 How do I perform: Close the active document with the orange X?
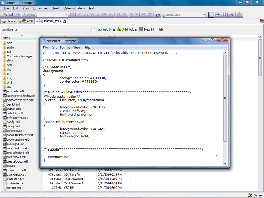[x=262, y=21]
